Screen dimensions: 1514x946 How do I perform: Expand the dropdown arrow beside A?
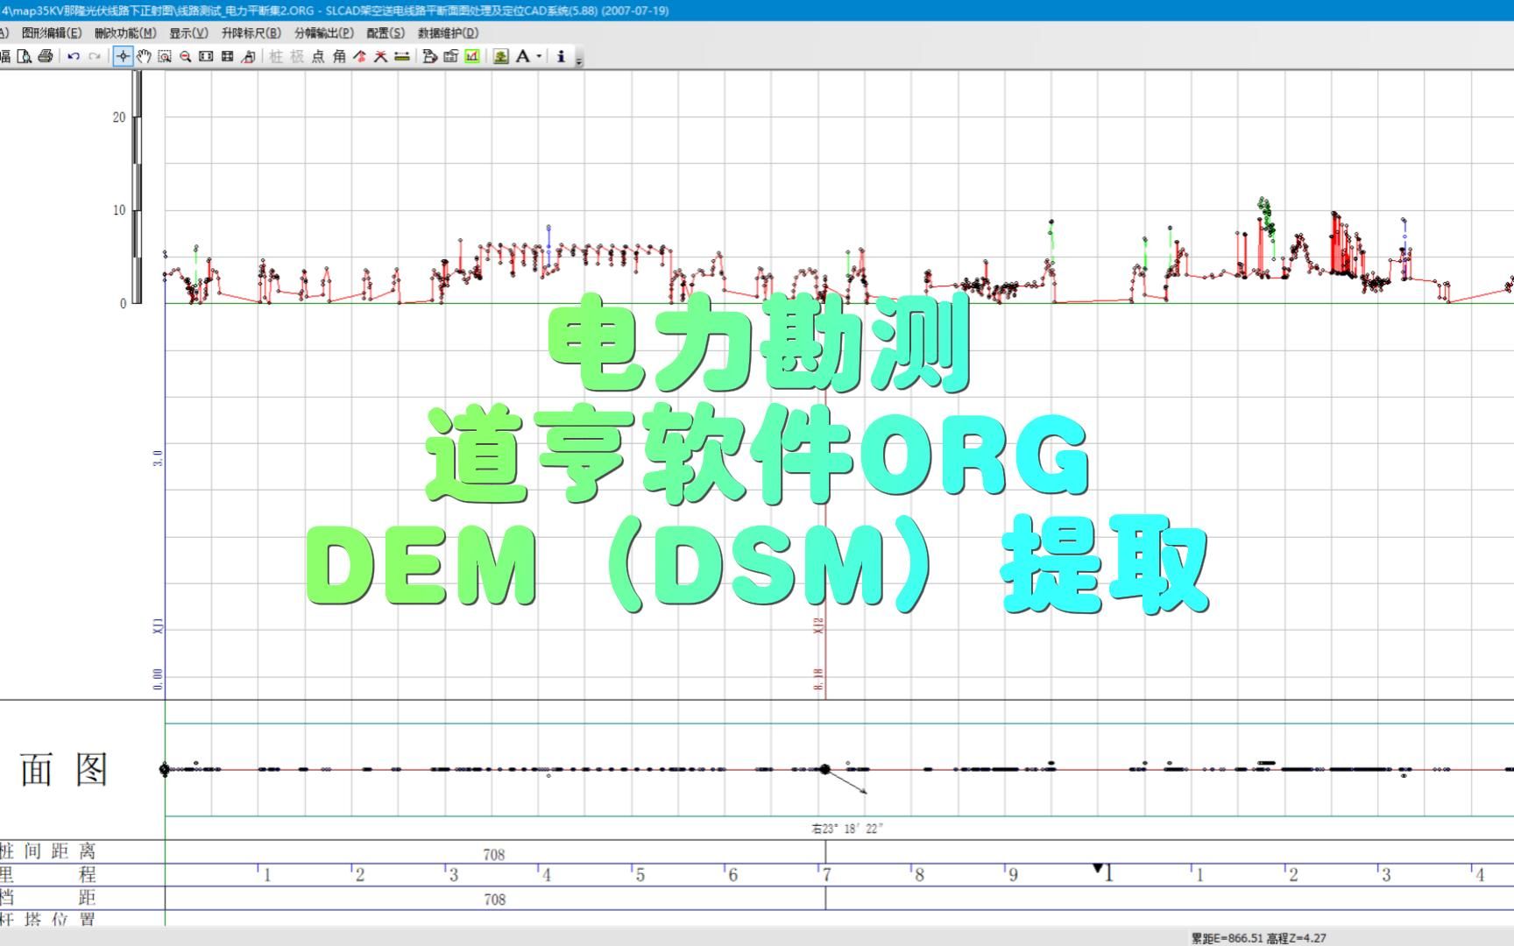tap(539, 56)
